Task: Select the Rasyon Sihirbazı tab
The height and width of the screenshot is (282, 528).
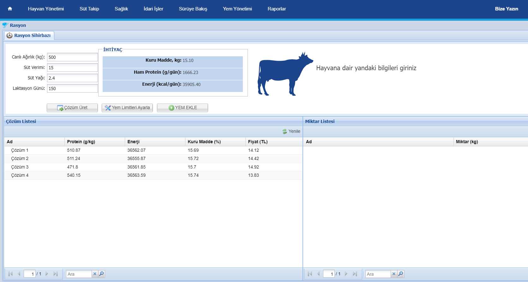Action: coord(29,35)
